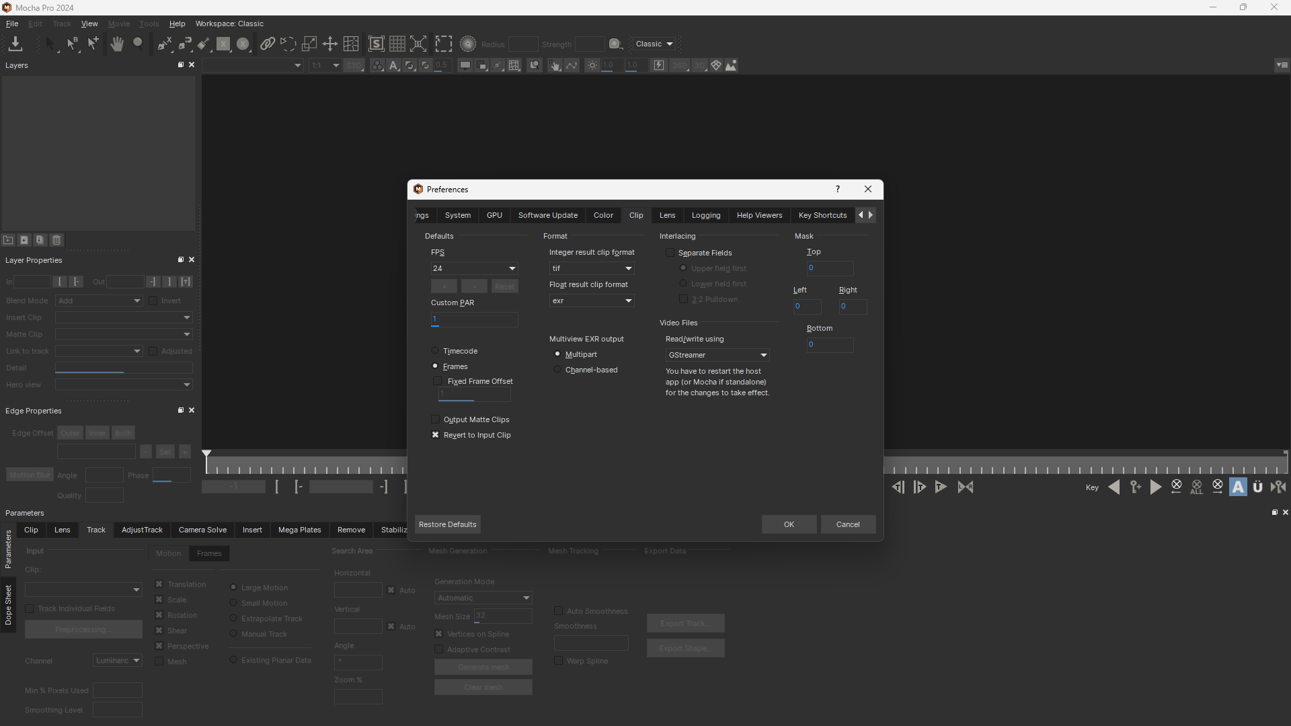Open the FPS dropdown showing 24
This screenshot has height=726, width=1291.
click(x=474, y=268)
